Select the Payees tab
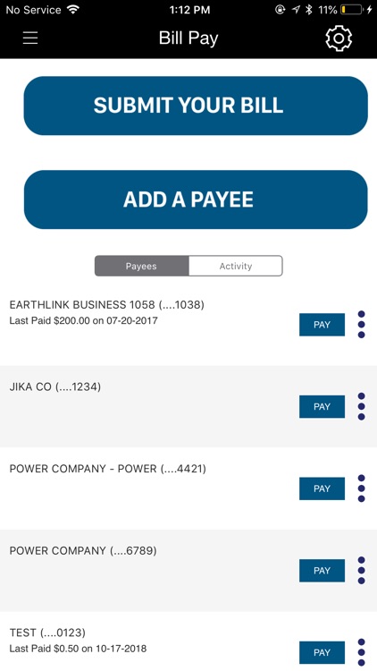 coord(141,266)
